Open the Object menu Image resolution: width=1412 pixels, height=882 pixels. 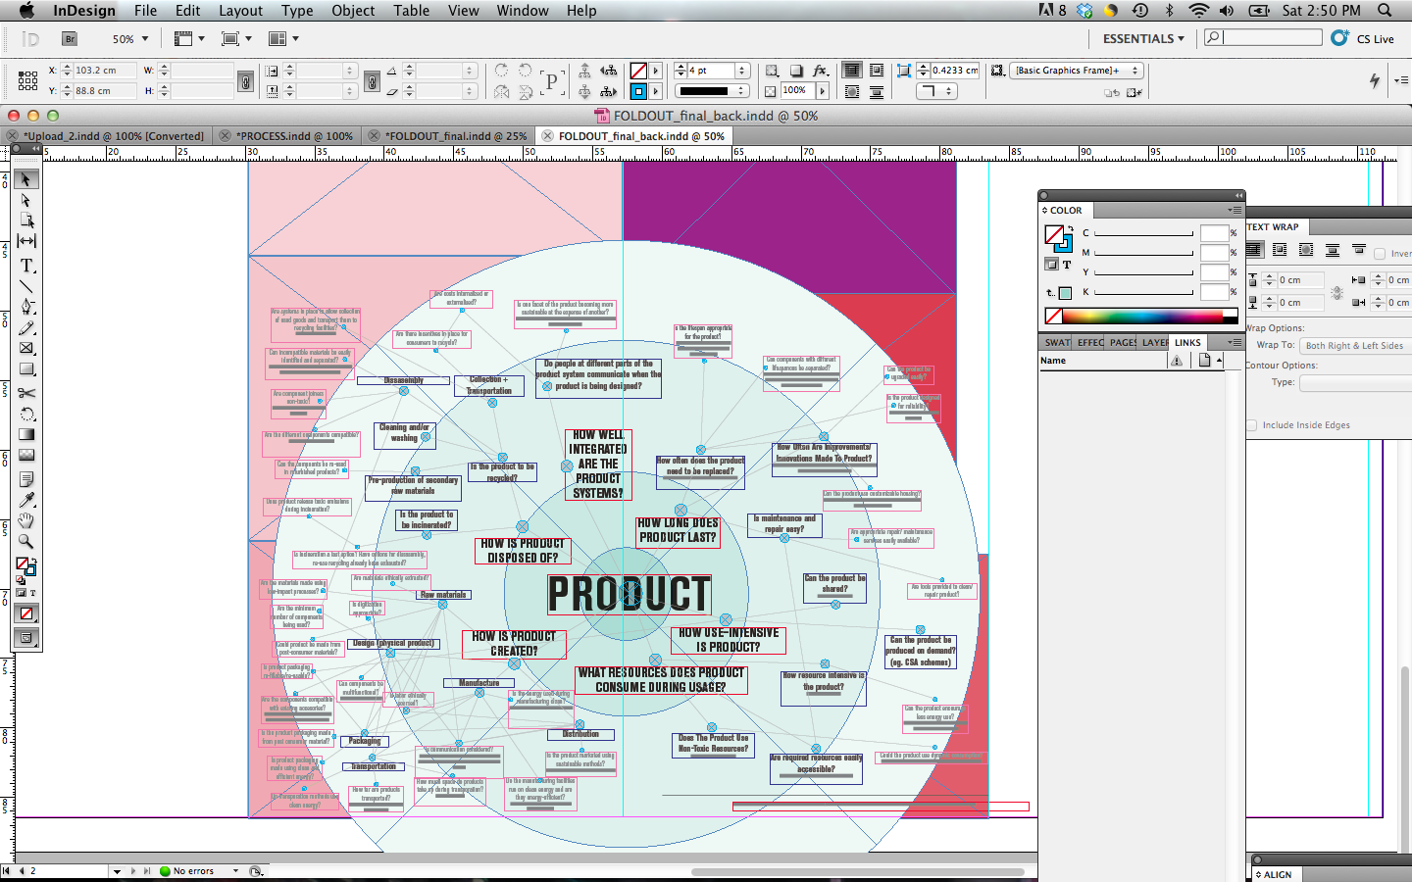click(x=352, y=11)
